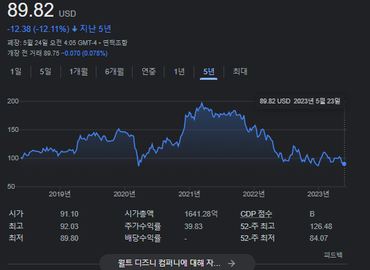Click the arrow on the Disney details button
Viewport: 370px width, 270px height.
[231, 263]
